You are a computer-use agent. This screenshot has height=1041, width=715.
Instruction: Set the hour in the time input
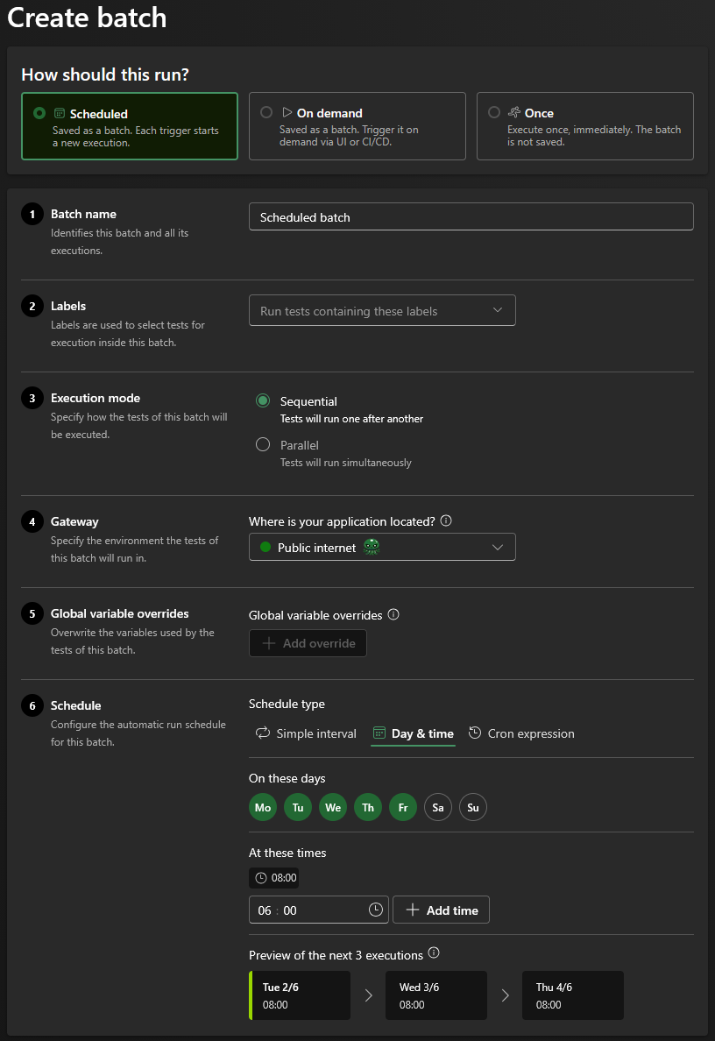click(x=265, y=910)
